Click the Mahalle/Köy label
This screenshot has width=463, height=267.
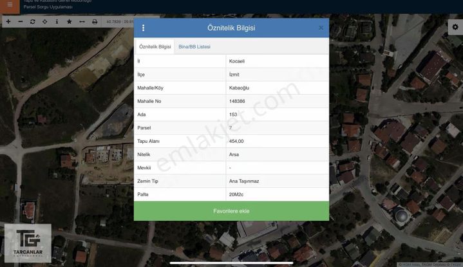point(150,87)
